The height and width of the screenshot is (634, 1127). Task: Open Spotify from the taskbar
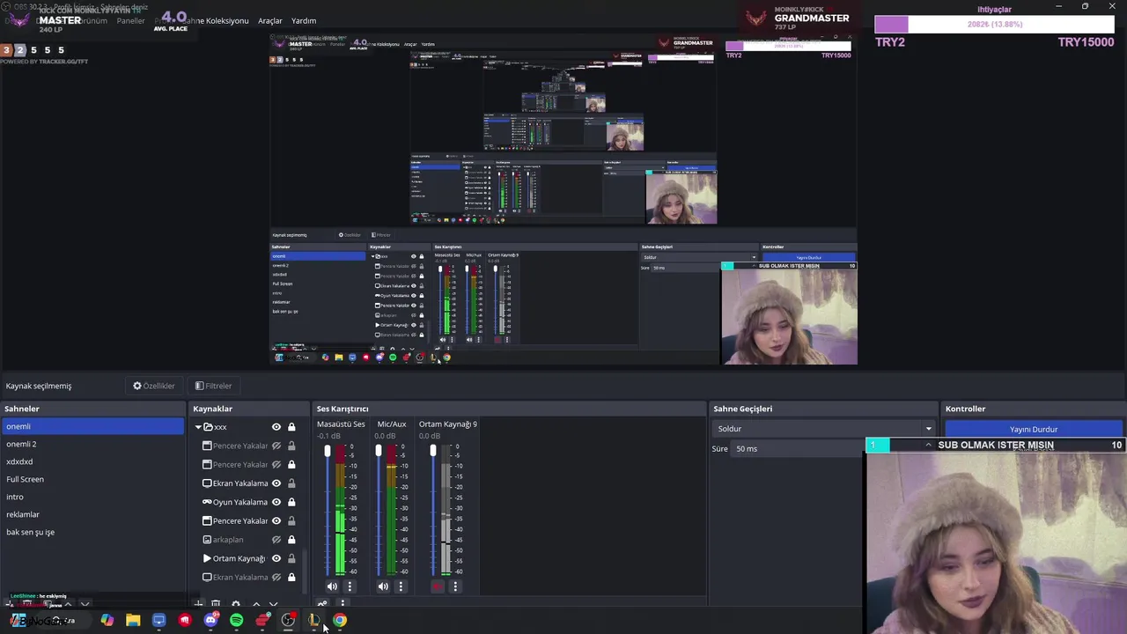236,621
